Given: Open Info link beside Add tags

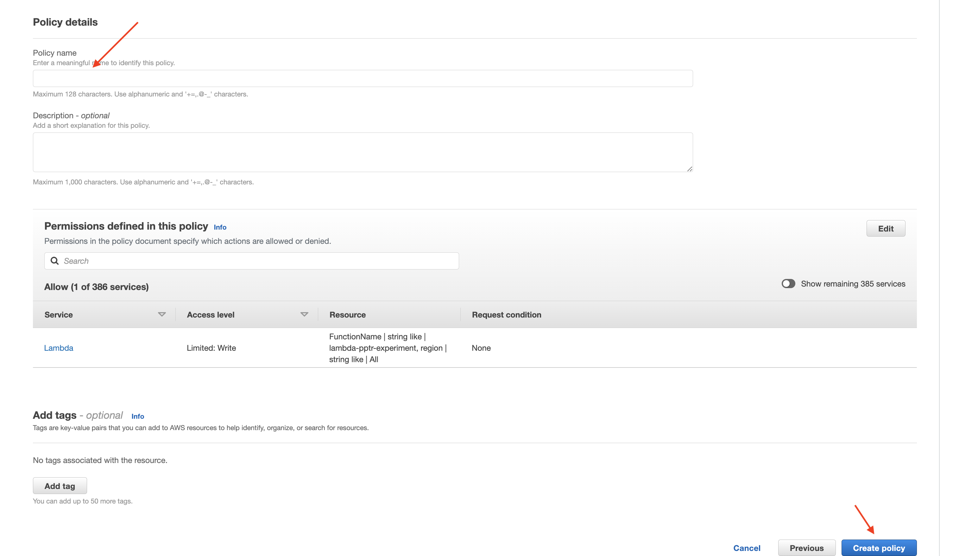Looking at the screenshot, I should (138, 416).
